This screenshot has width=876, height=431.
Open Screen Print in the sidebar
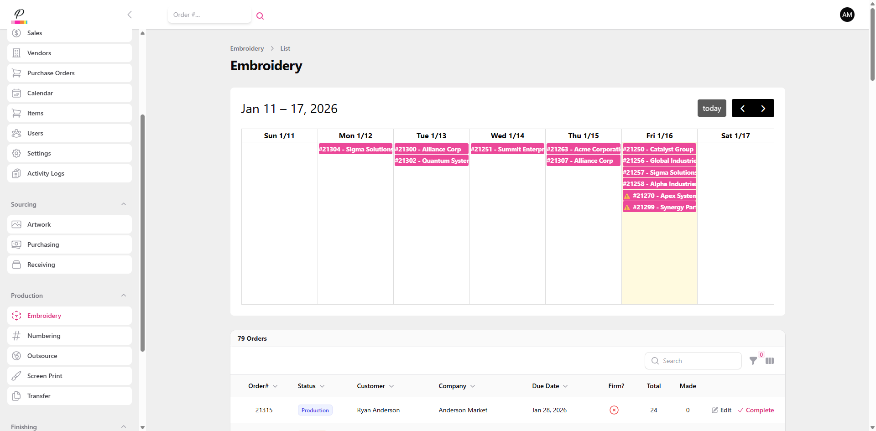[x=45, y=376]
